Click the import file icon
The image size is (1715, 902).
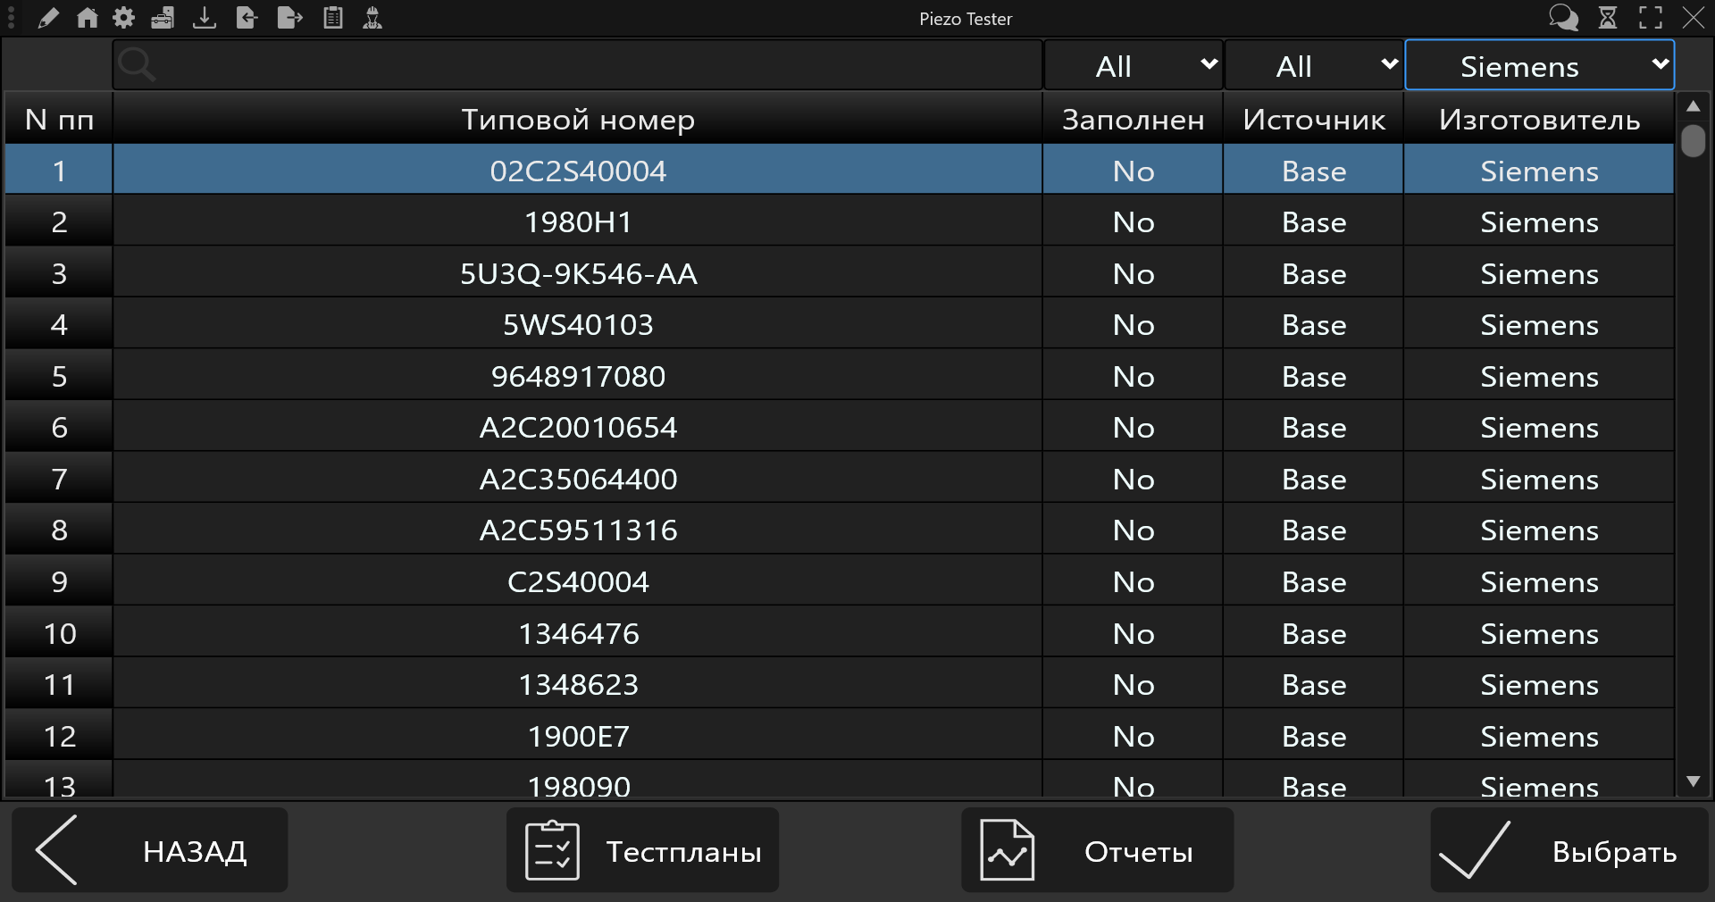point(247,18)
